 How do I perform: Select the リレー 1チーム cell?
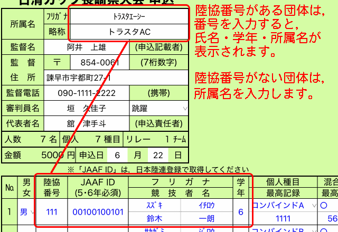click(x=156, y=139)
